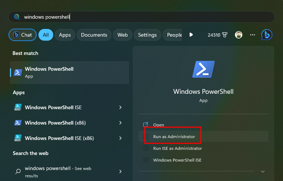Click the Windows PowerShell (x86) icon
The image size is (283, 181).
(x=18, y=123)
